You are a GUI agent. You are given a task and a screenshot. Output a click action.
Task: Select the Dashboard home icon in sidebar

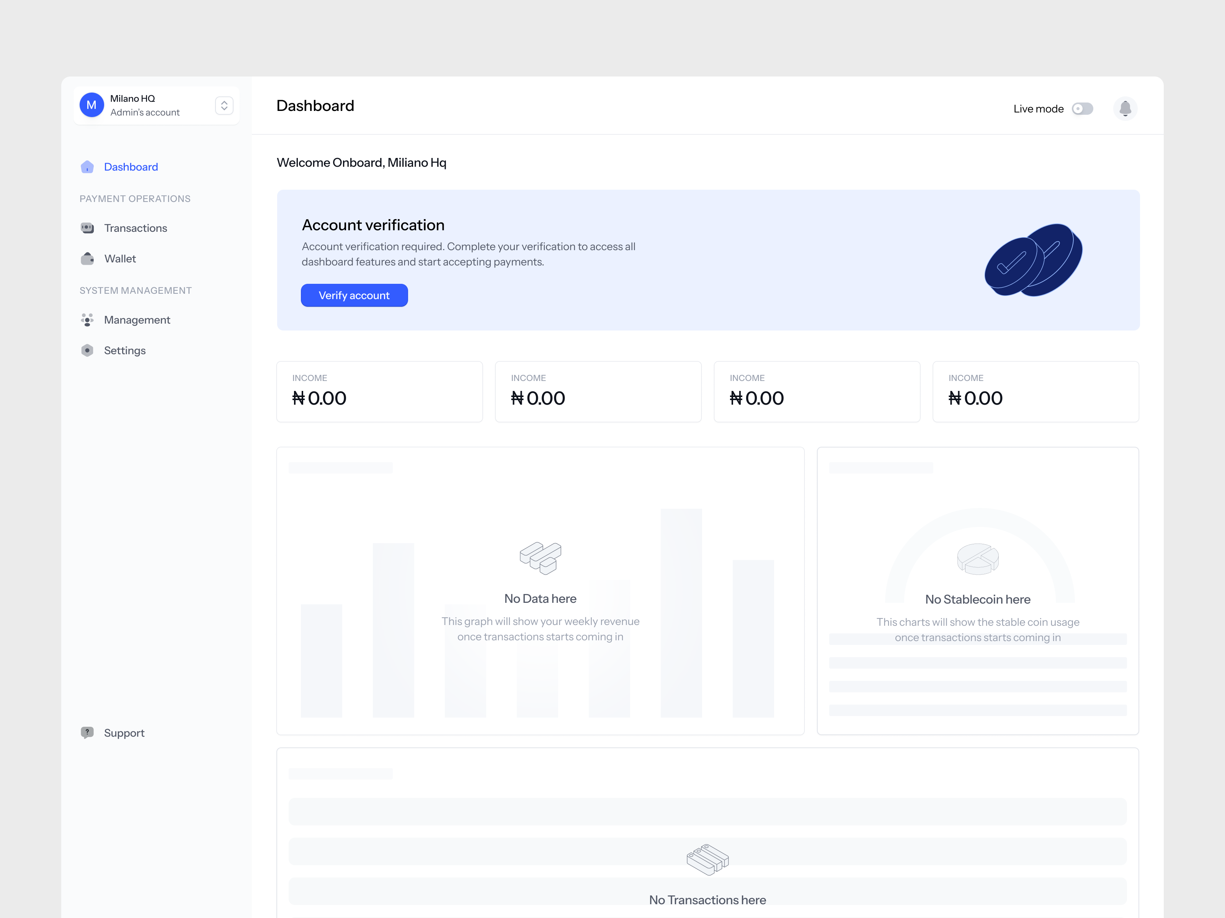[88, 166]
